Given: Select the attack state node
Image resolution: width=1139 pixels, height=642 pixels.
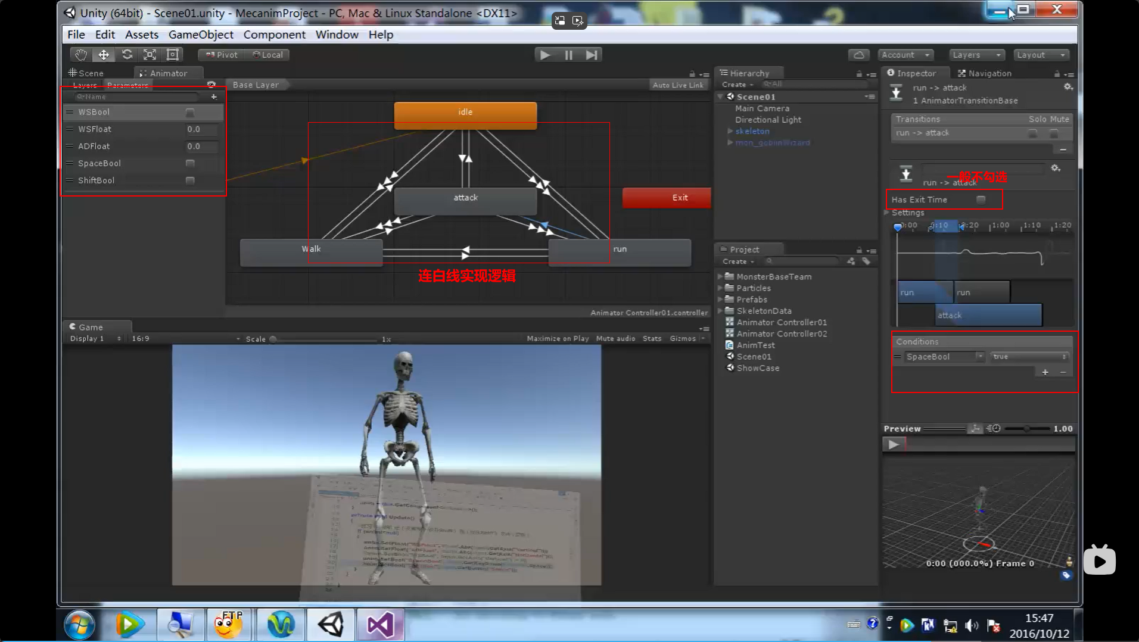Looking at the screenshot, I should [465, 201].
